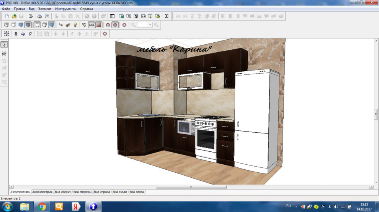Click the magnet snap icon
Screen dimensions: 379x212
pos(108,25)
